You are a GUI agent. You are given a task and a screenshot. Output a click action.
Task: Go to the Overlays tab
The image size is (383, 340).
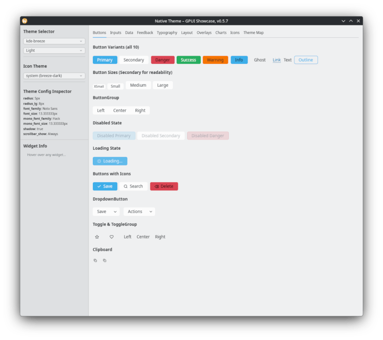pyautogui.click(x=204, y=33)
